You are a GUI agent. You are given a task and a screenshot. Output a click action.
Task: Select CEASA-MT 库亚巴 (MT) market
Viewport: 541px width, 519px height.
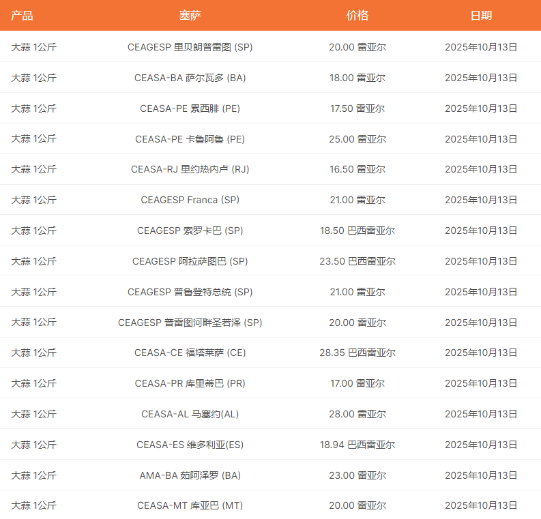(190, 505)
